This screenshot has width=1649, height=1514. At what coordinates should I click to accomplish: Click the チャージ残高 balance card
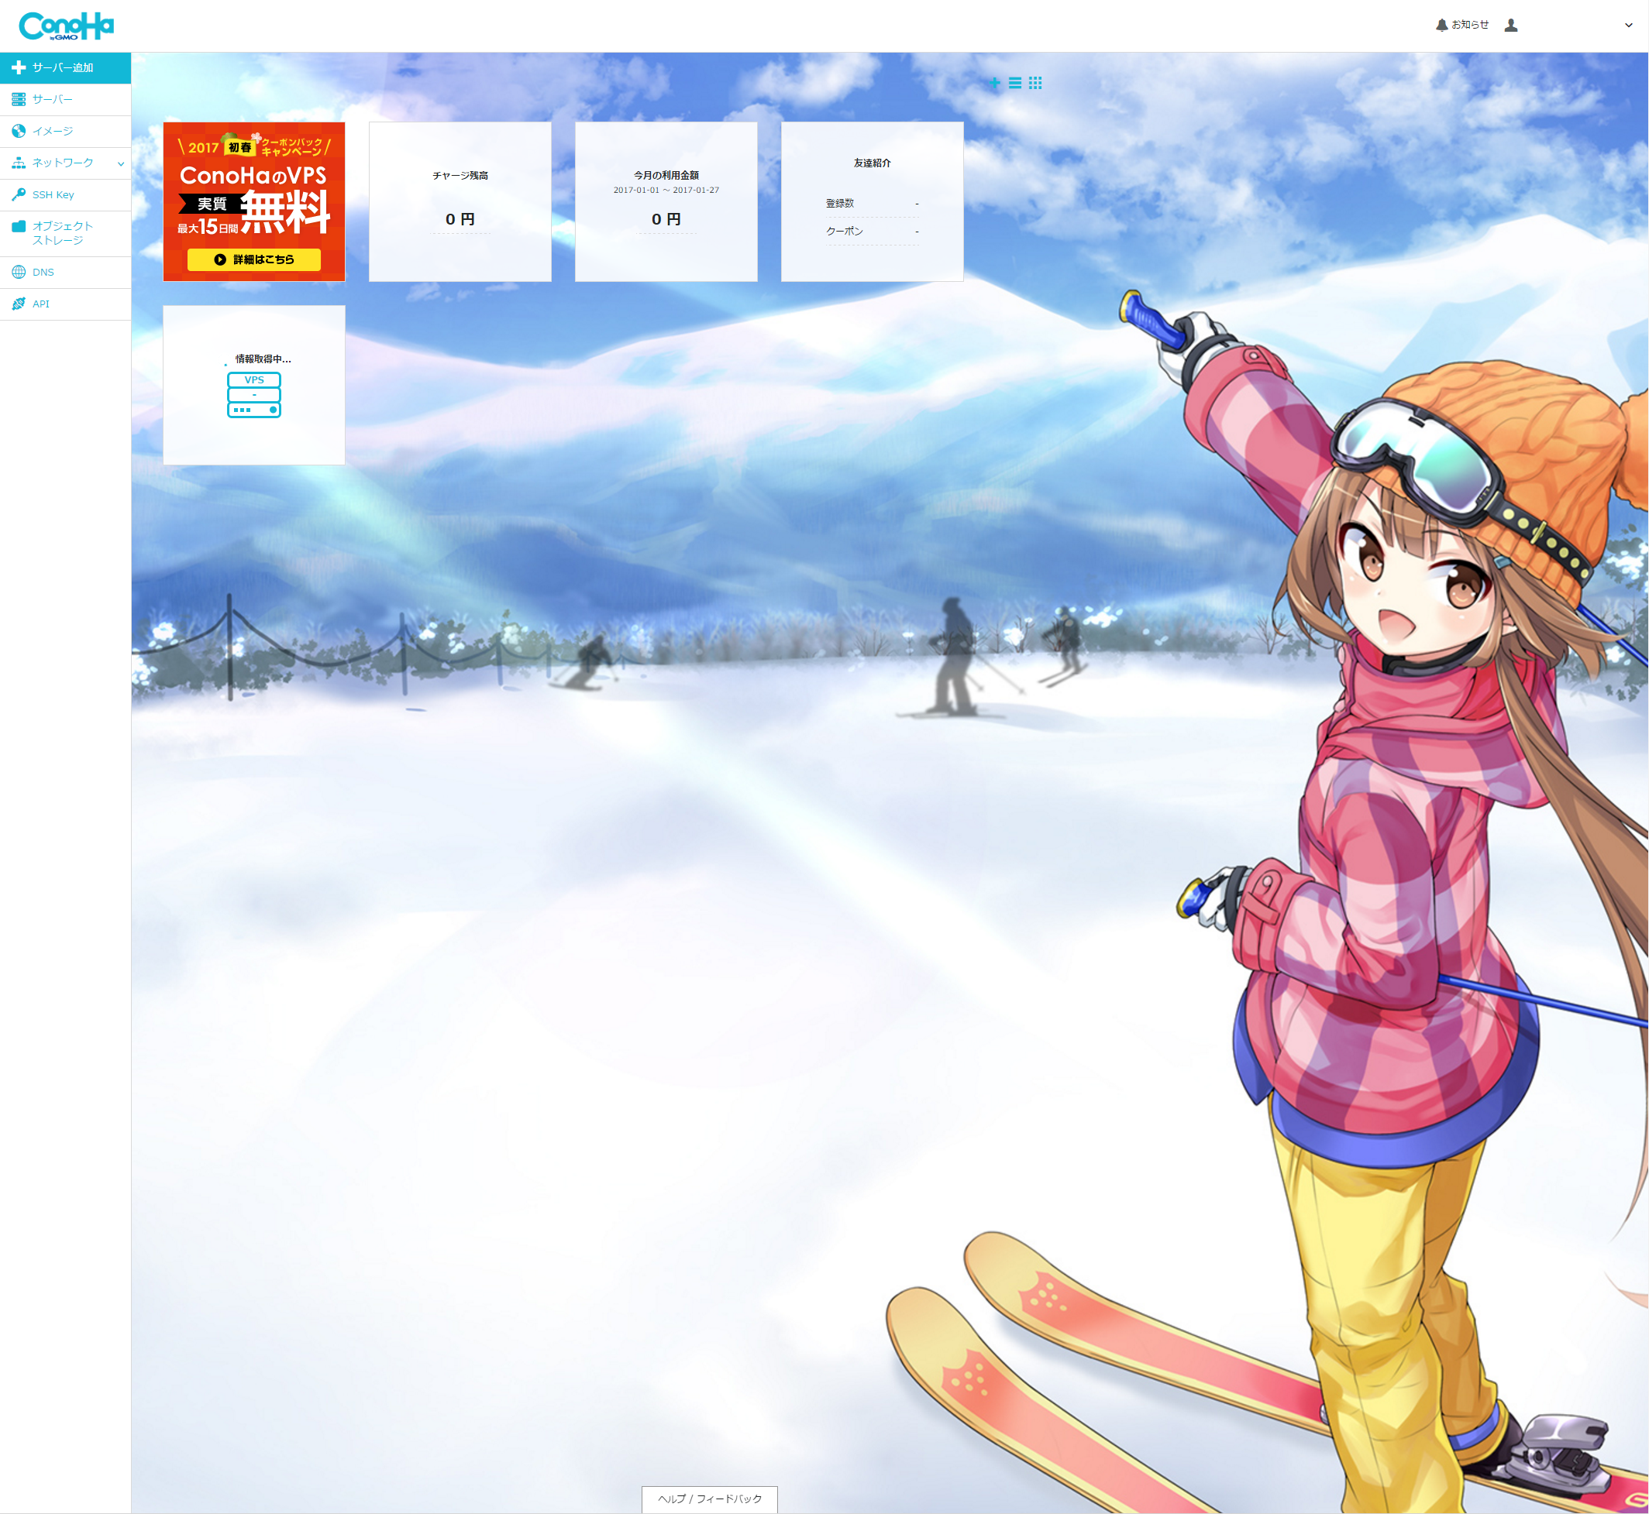pos(460,201)
